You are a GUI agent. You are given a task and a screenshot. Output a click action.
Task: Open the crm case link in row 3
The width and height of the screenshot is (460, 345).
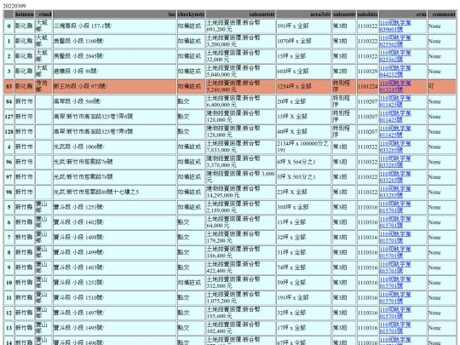395,72
